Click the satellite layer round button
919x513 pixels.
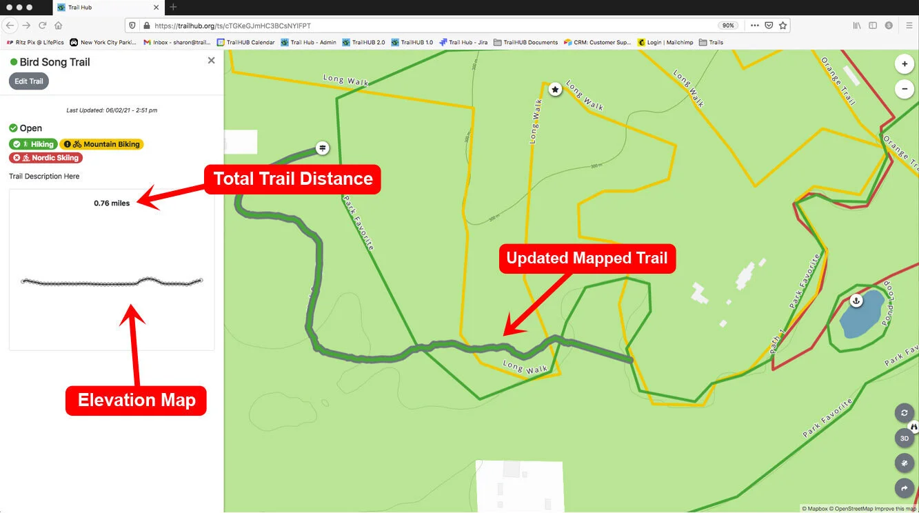point(904,463)
